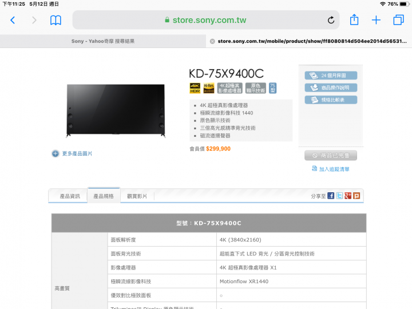412x309 pixels.
Task: Open the 24個月保固 warranty button
Action: click(331, 76)
